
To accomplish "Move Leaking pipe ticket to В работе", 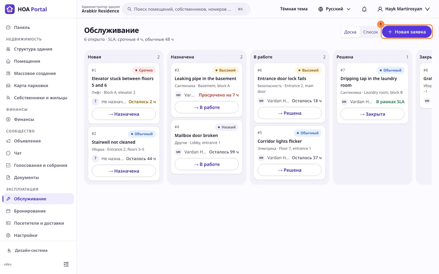I will 207,107.
